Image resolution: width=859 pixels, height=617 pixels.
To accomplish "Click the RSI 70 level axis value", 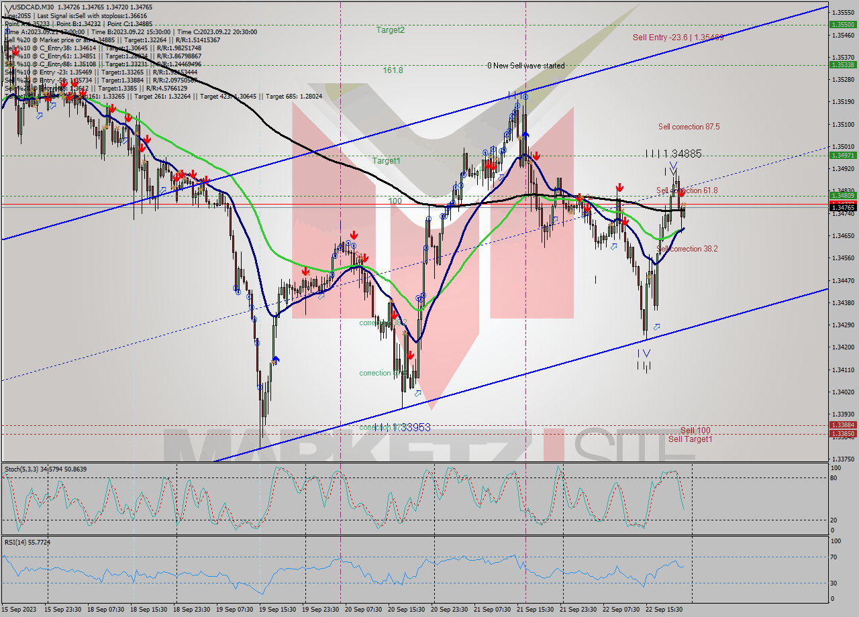I will 835,557.
